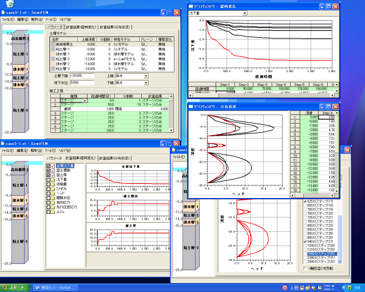The width and height of the screenshot is (365, 292).
Task: Click folder icon beside ヘッド in result tree
Action: (x=53, y=194)
